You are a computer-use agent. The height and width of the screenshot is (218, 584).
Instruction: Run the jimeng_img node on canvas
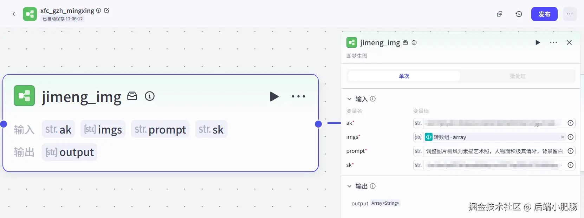[274, 96]
